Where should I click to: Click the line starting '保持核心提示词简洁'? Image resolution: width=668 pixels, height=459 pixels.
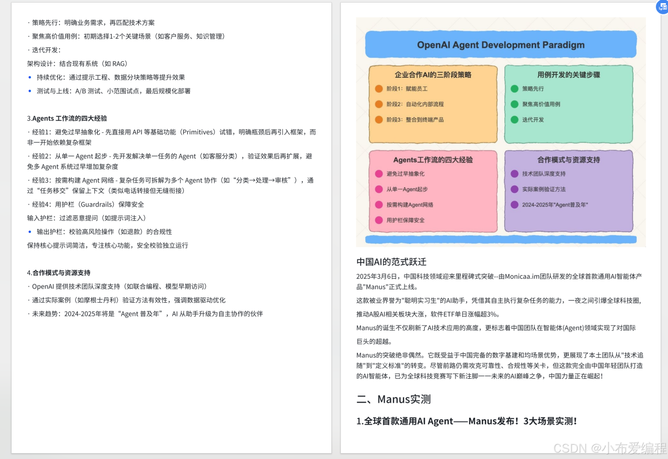[x=108, y=245]
